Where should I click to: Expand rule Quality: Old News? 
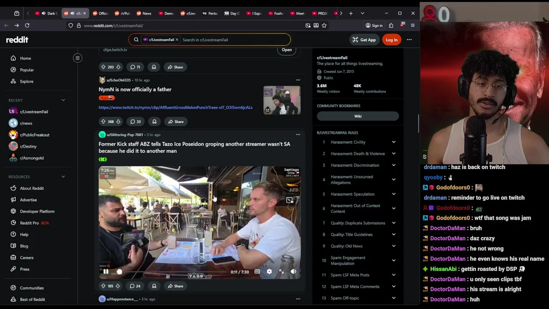(x=393, y=246)
